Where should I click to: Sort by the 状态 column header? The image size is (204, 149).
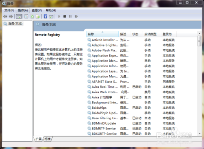click(x=137, y=34)
